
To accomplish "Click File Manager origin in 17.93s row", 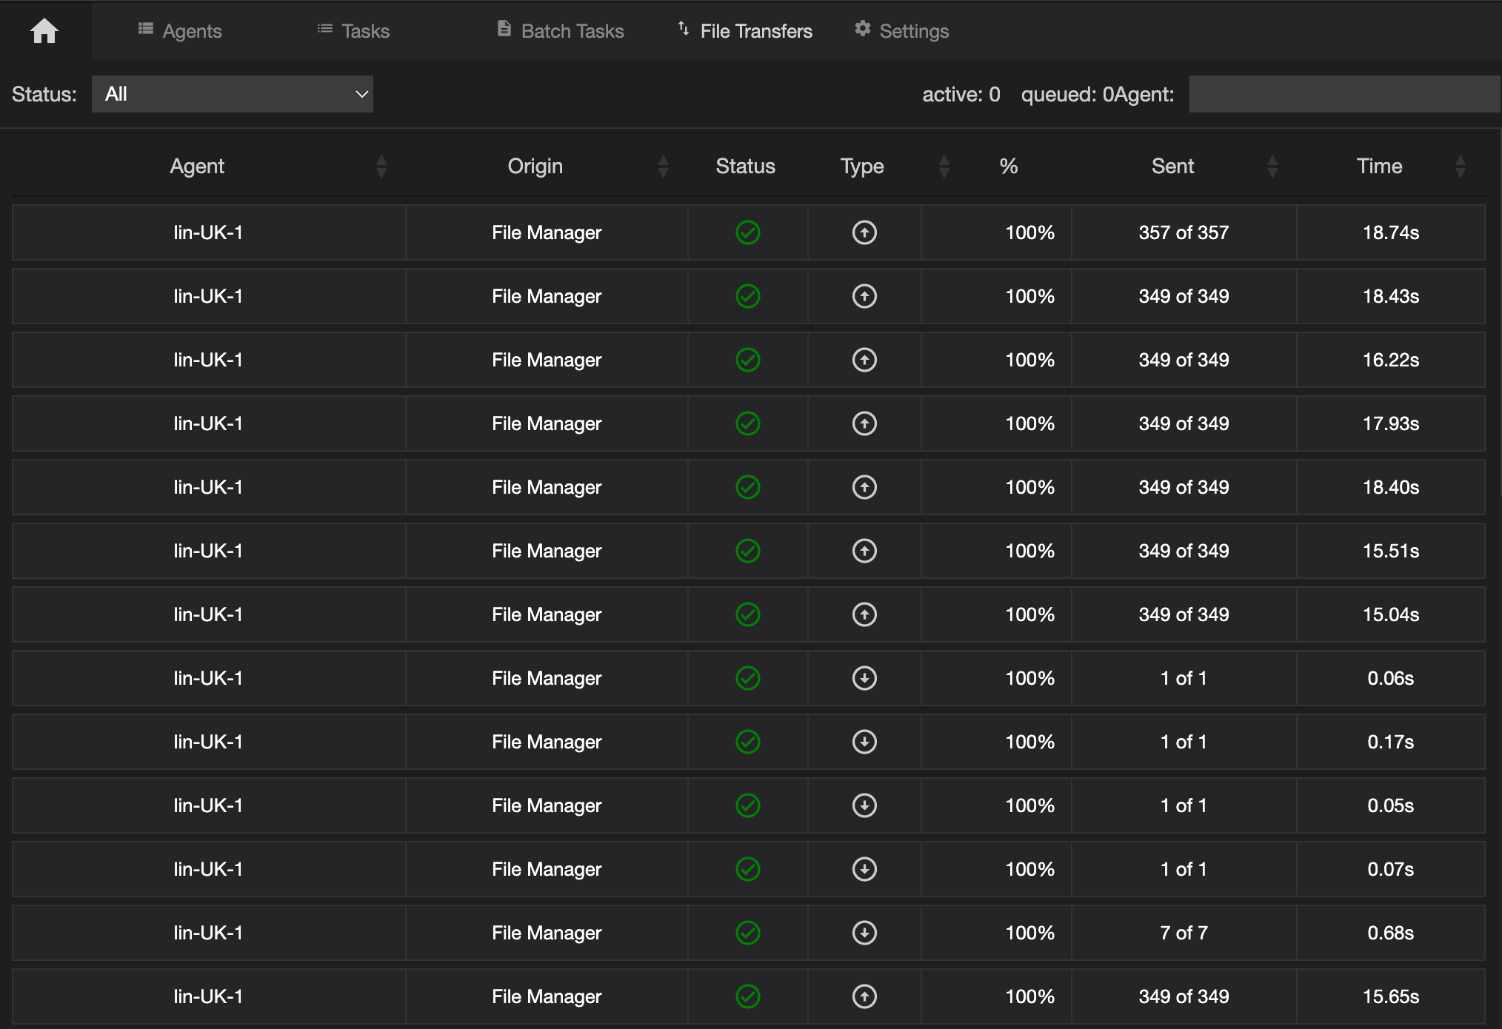I will coord(547,423).
